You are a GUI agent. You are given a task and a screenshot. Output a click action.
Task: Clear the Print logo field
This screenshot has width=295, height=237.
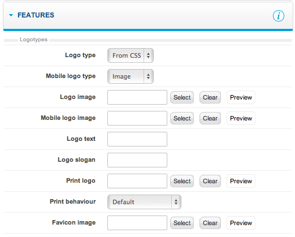pos(210,181)
